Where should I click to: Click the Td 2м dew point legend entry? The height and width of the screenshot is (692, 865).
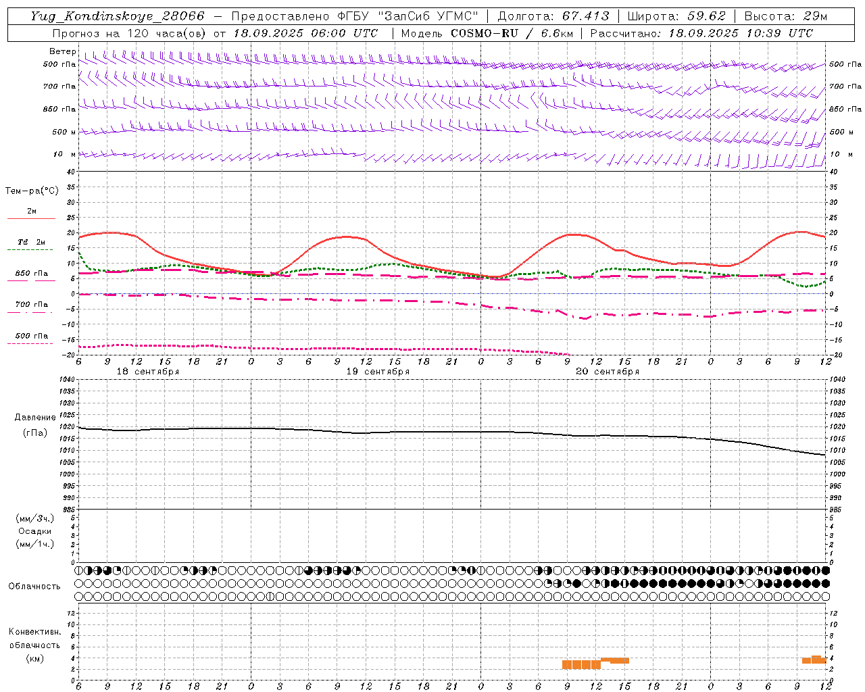(31, 242)
